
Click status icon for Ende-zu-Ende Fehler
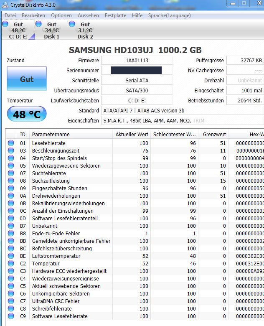[11, 233]
